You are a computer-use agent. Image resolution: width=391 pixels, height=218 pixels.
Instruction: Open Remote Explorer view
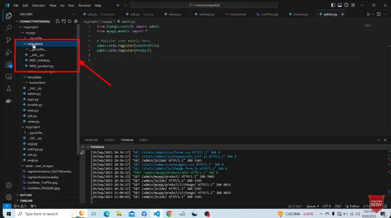click(9, 77)
